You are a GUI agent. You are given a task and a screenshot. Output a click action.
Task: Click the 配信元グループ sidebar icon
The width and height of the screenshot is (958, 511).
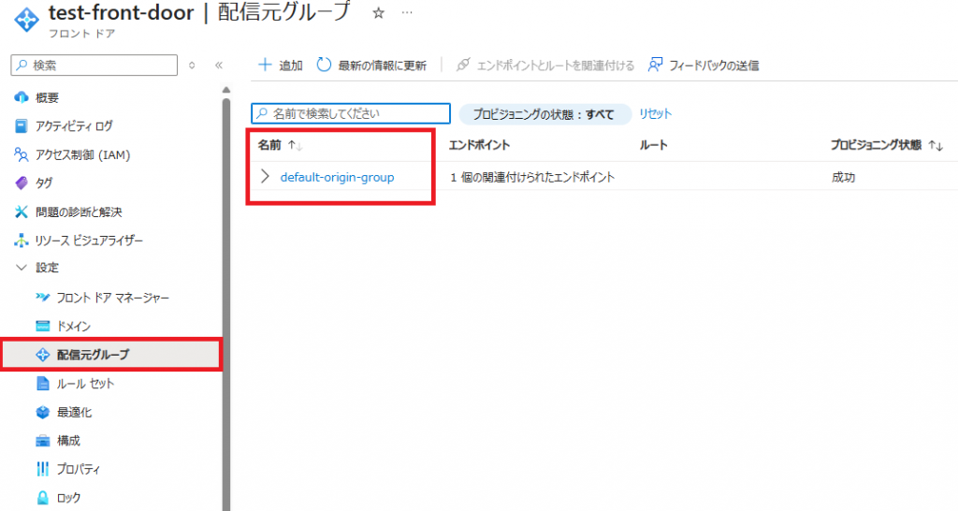tap(43, 355)
